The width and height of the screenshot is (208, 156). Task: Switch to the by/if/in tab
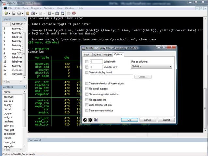[x=97, y=55]
